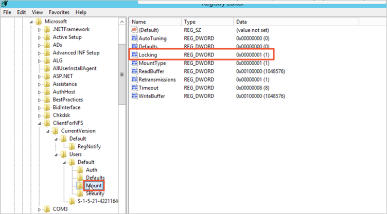
Task: Click the COM3 folder icon
Action: point(47,209)
